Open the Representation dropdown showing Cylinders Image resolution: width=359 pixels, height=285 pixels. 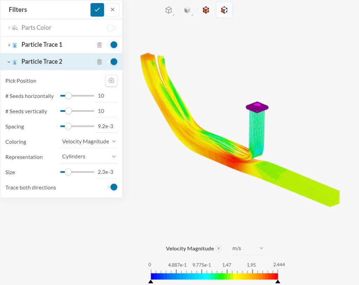click(89, 157)
